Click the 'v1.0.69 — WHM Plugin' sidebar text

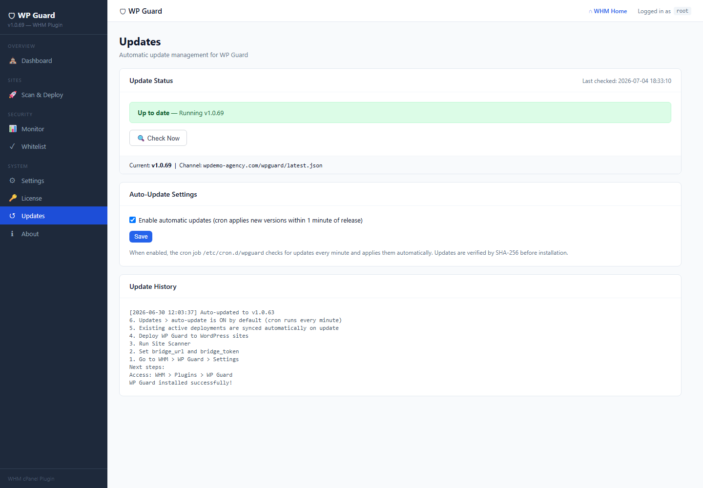tap(35, 25)
